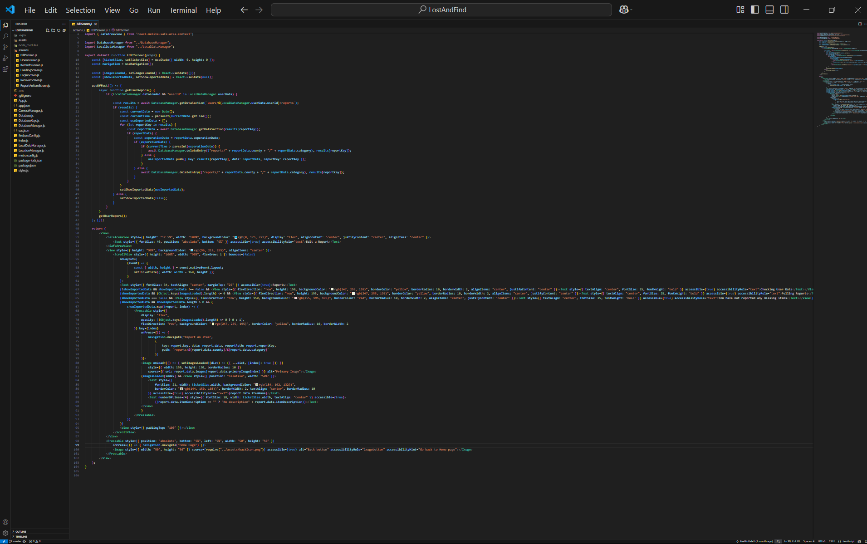Image resolution: width=867 pixels, height=544 pixels.
Task: Open the remote window indicator
Action: coord(4,541)
